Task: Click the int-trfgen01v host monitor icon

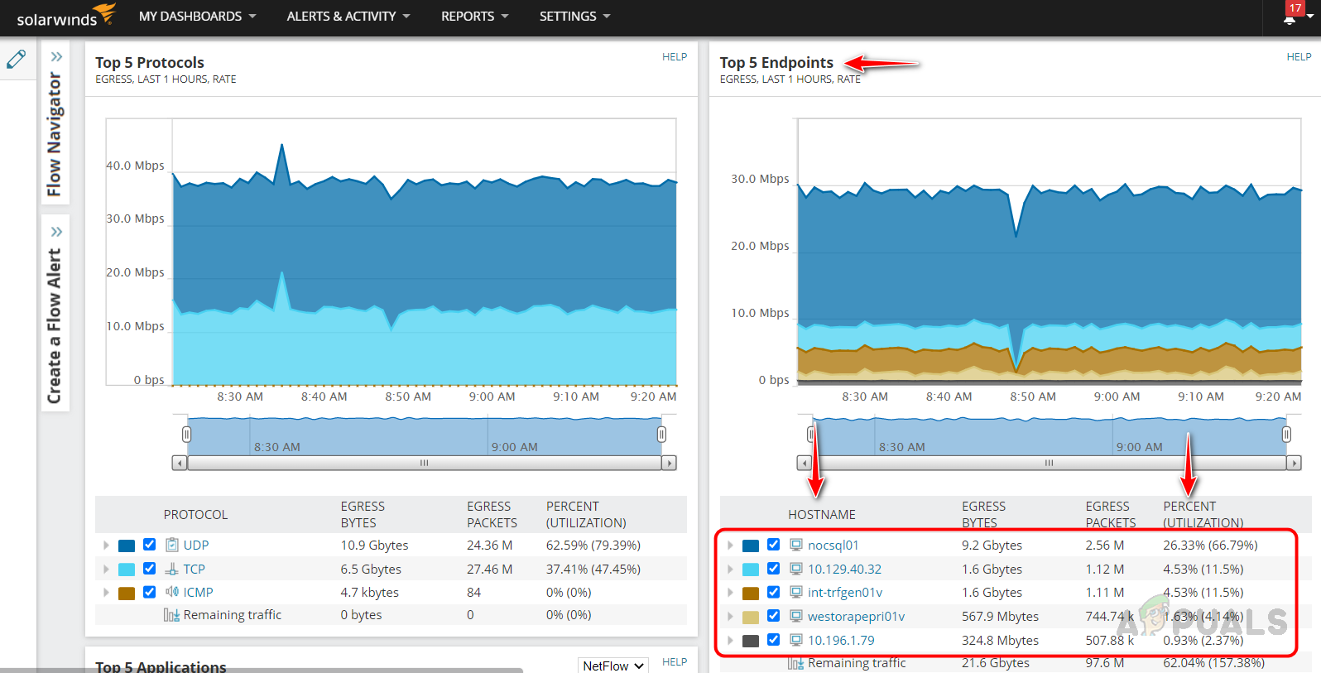Action: point(796,592)
